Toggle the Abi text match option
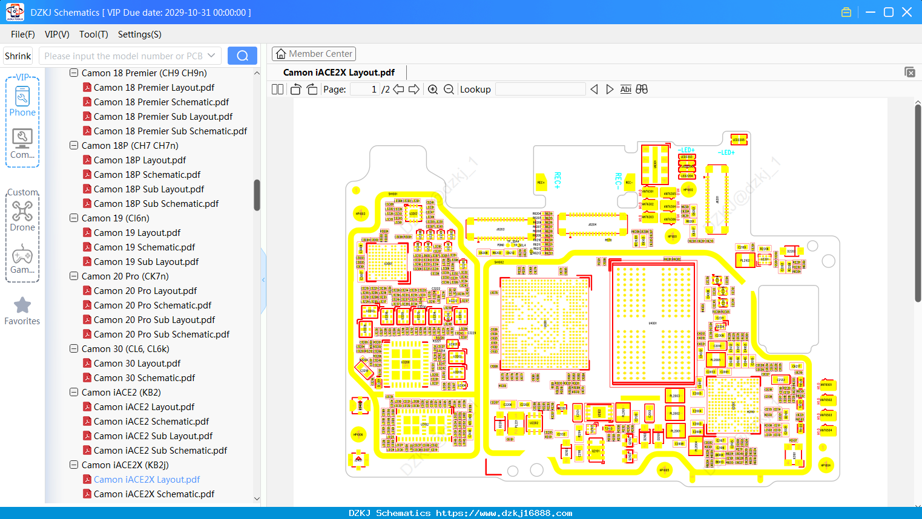The height and width of the screenshot is (519, 922). [626, 90]
